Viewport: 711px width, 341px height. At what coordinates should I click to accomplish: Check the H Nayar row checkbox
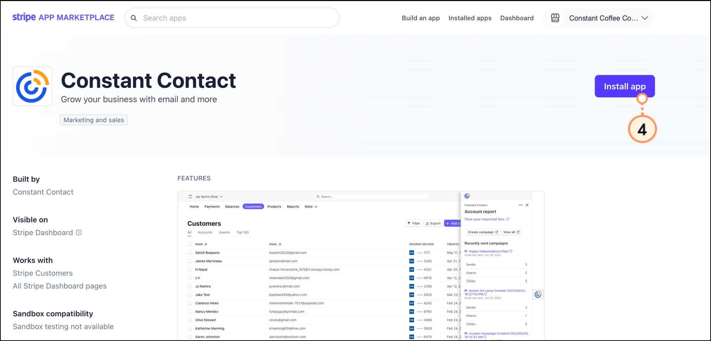pos(190,269)
